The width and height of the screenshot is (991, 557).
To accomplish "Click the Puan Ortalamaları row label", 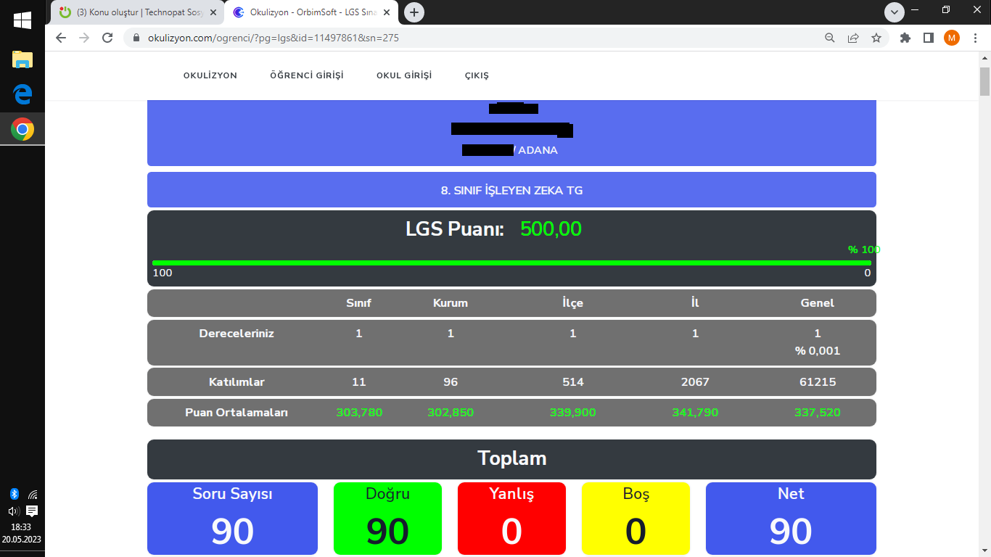I will (x=237, y=413).
